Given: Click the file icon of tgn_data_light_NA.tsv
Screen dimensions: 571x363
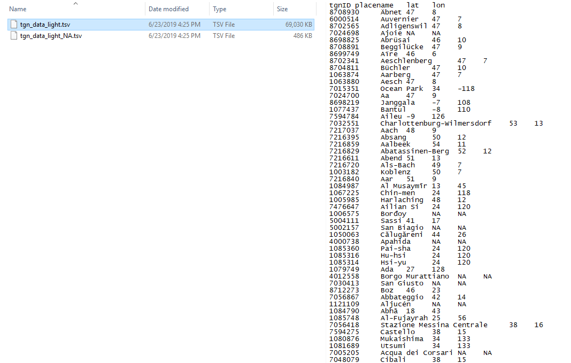Looking at the screenshot, I should [14, 36].
